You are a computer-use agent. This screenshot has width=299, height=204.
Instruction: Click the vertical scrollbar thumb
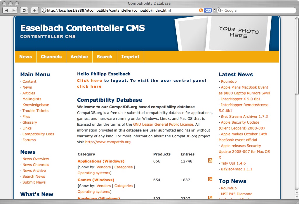tap(297, 56)
